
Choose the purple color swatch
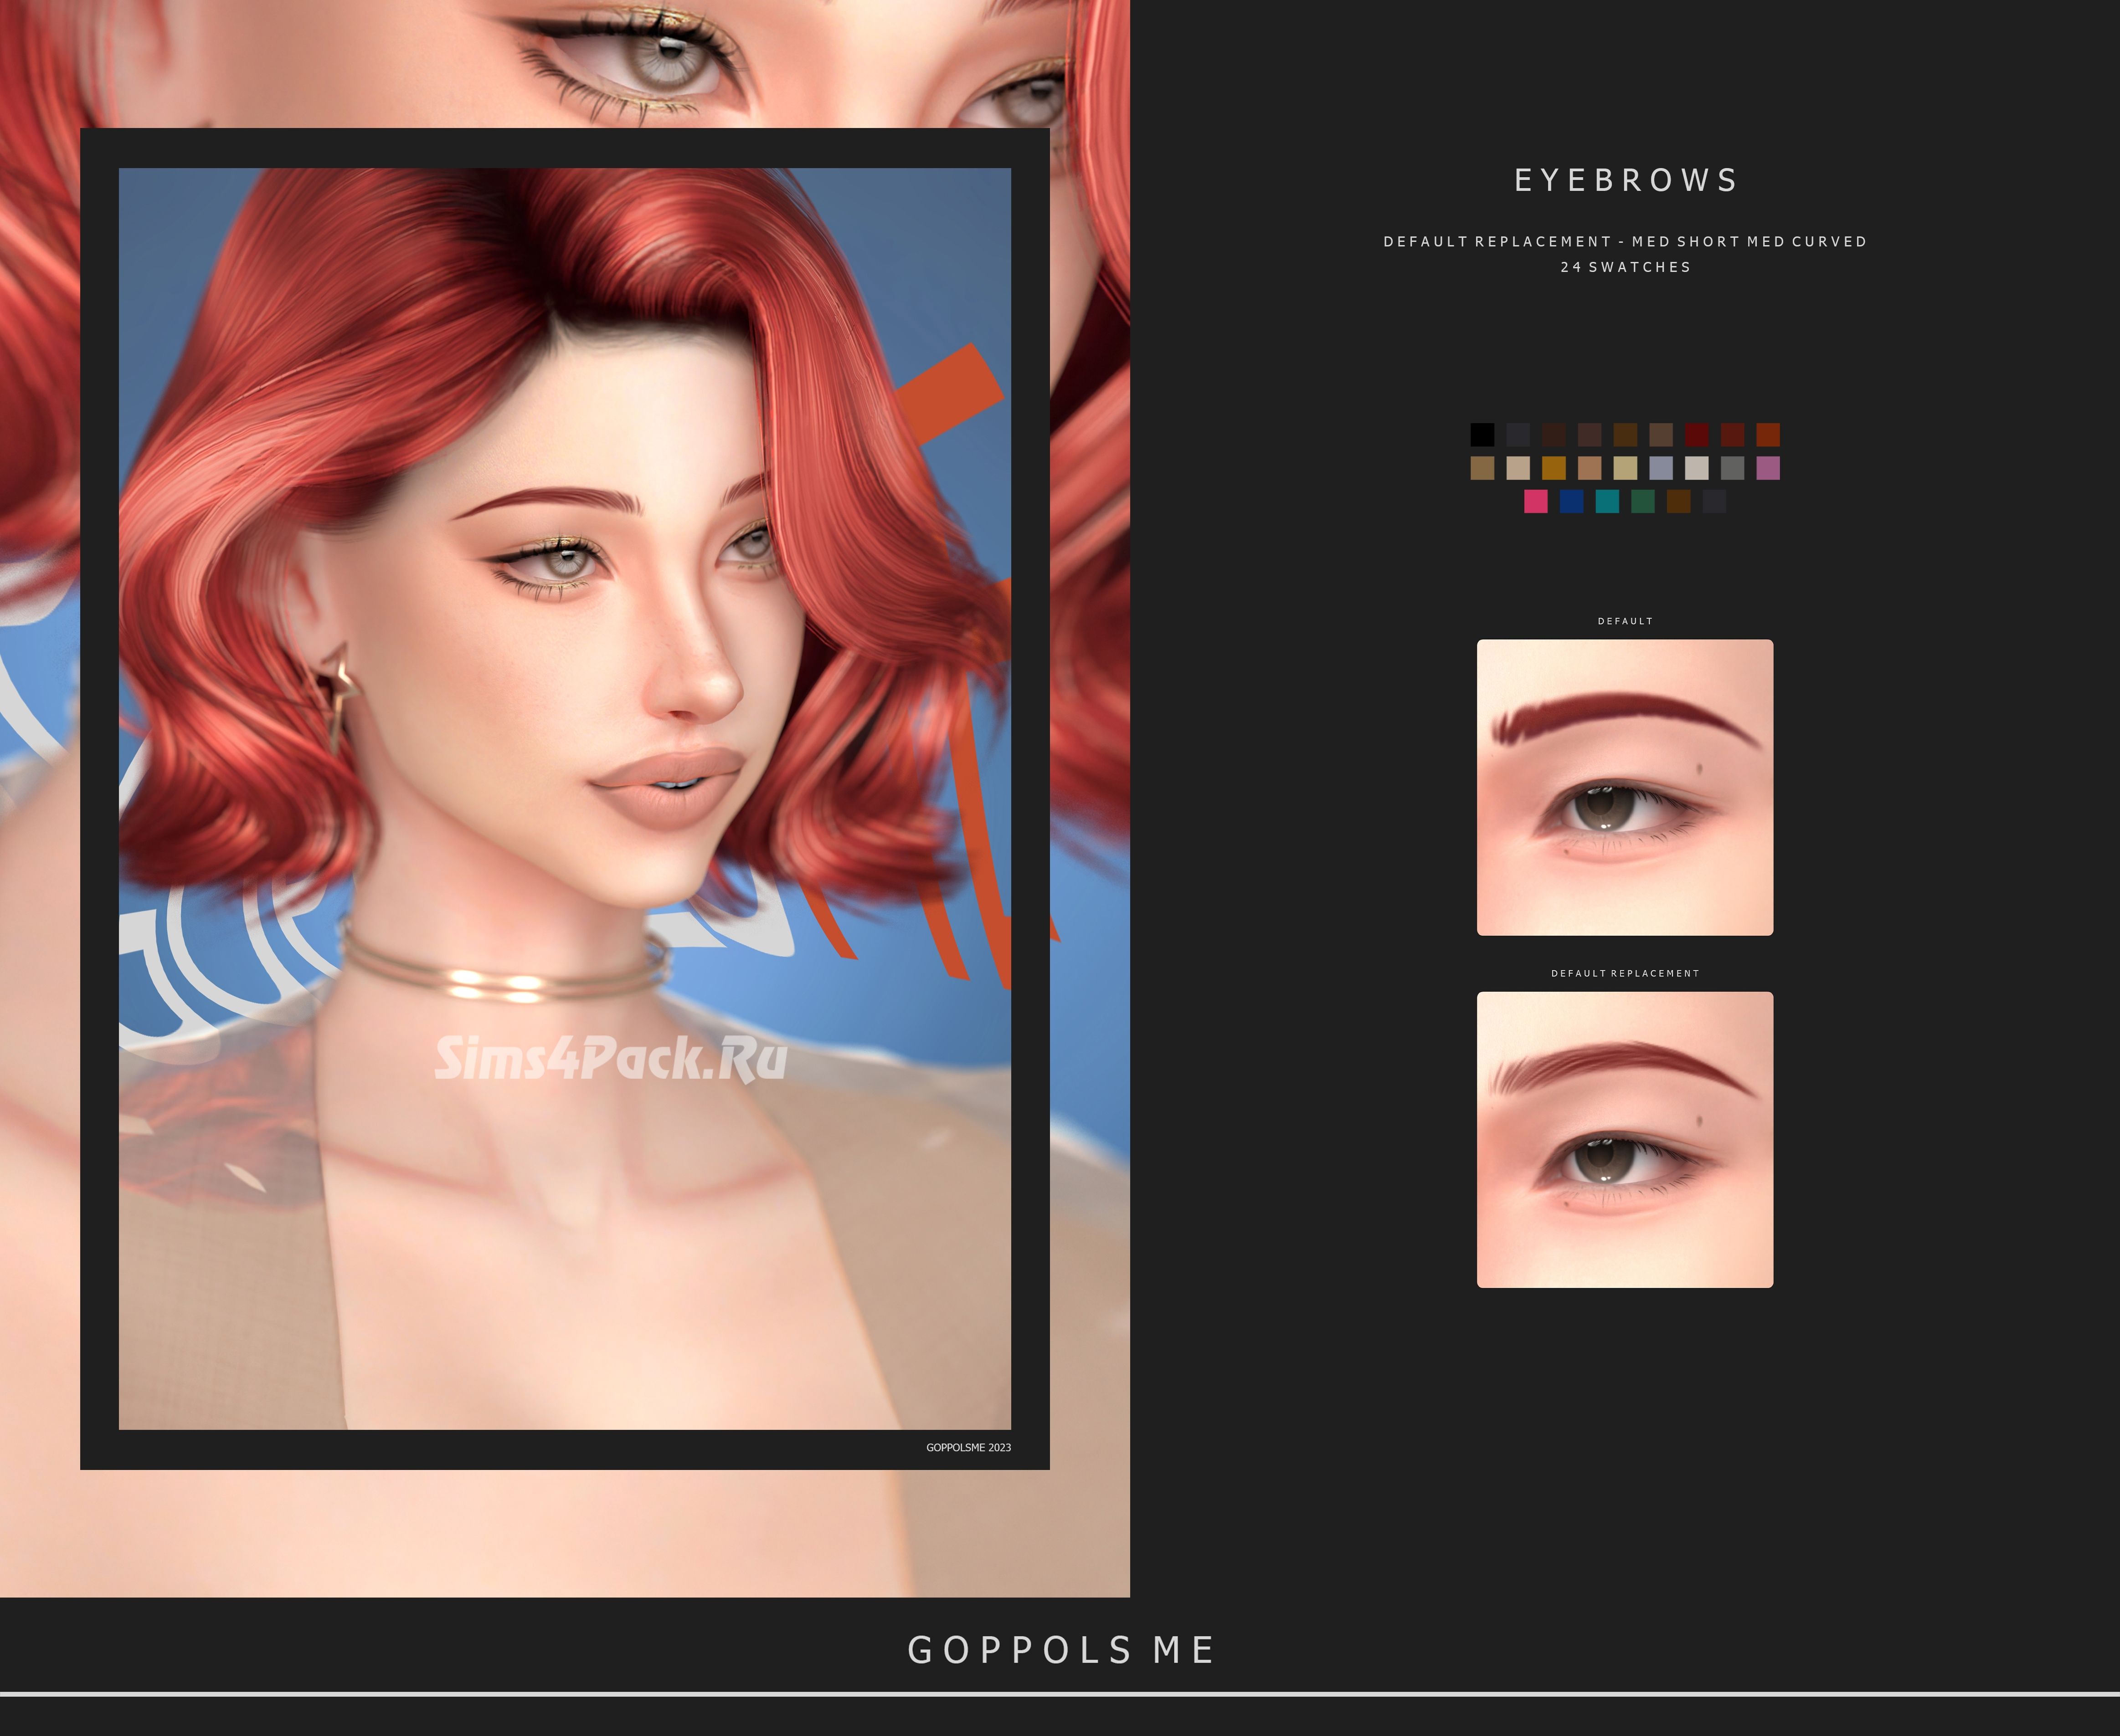click(1768, 468)
